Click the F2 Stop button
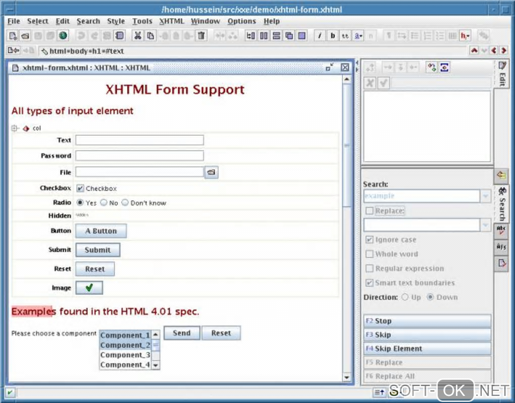Screen dimensions: 515x403 pyautogui.click(x=427, y=321)
